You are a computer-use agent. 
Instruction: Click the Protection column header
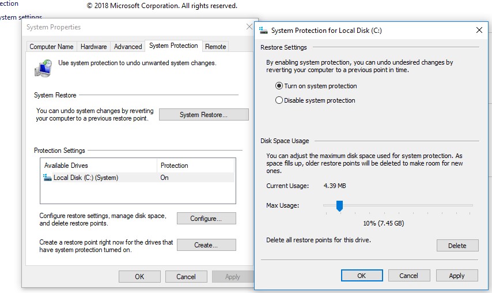[175, 166]
